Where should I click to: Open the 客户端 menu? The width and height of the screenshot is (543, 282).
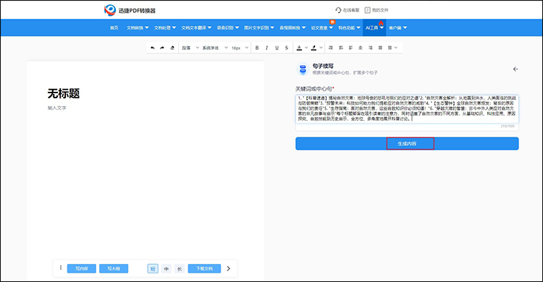click(397, 27)
